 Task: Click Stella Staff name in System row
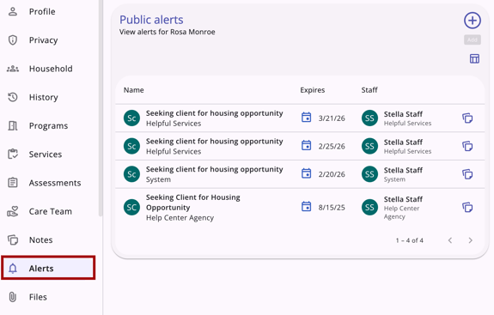(x=403, y=170)
